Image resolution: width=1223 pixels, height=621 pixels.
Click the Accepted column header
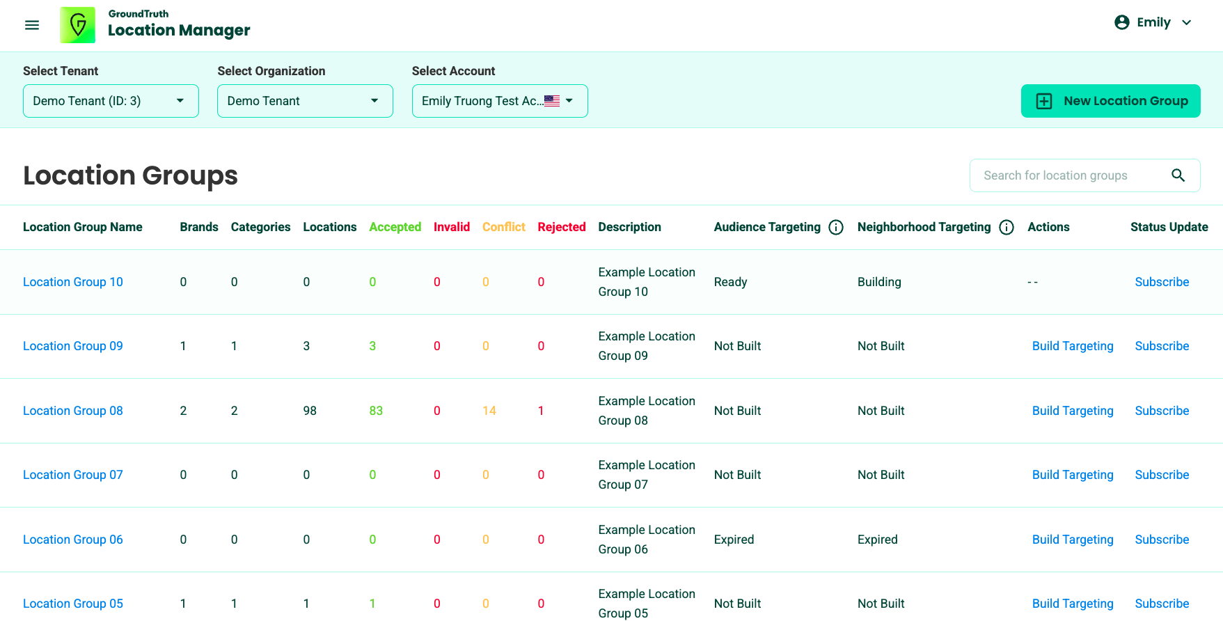[x=395, y=227]
